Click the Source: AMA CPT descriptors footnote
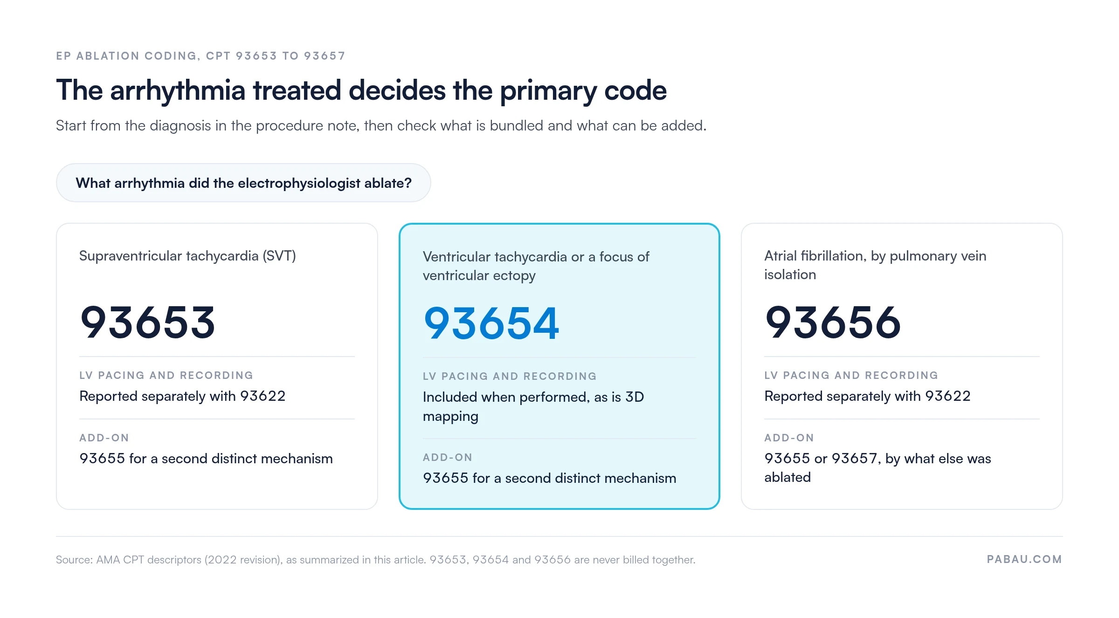 (x=375, y=560)
